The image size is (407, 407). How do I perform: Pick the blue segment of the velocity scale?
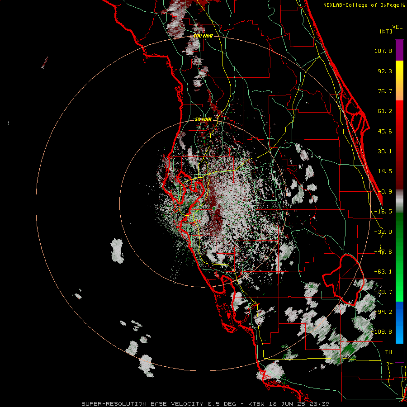tap(399, 322)
